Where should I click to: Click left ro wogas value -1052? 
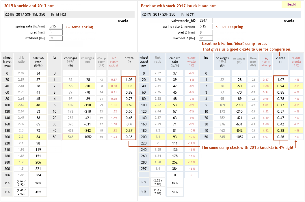coord(88,137)
